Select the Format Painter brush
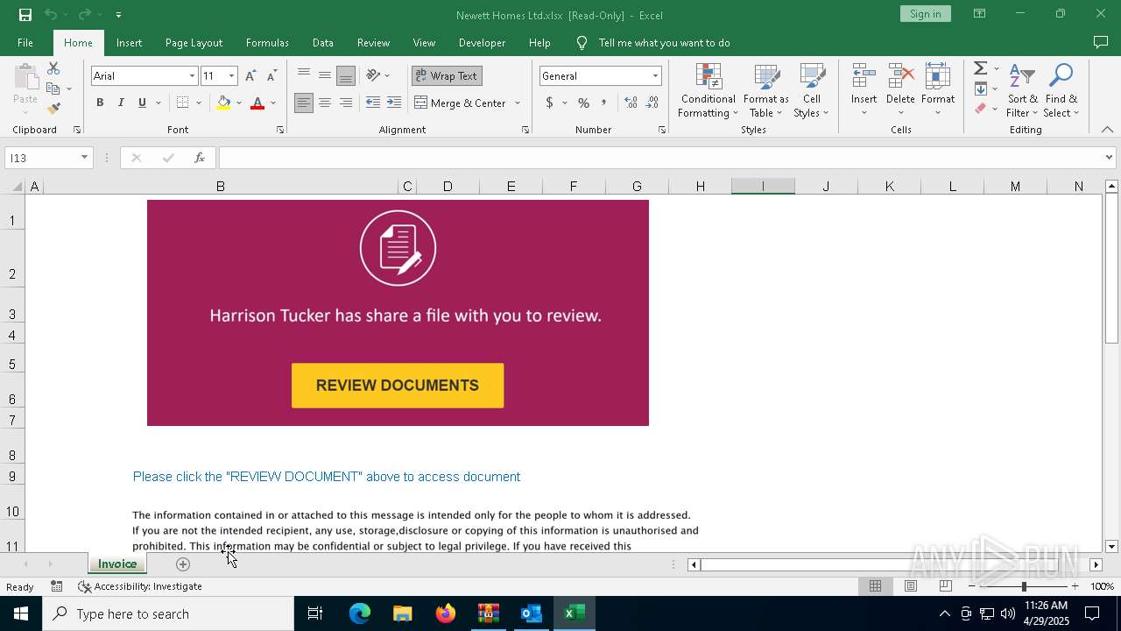The image size is (1121, 631). pyautogui.click(x=53, y=109)
